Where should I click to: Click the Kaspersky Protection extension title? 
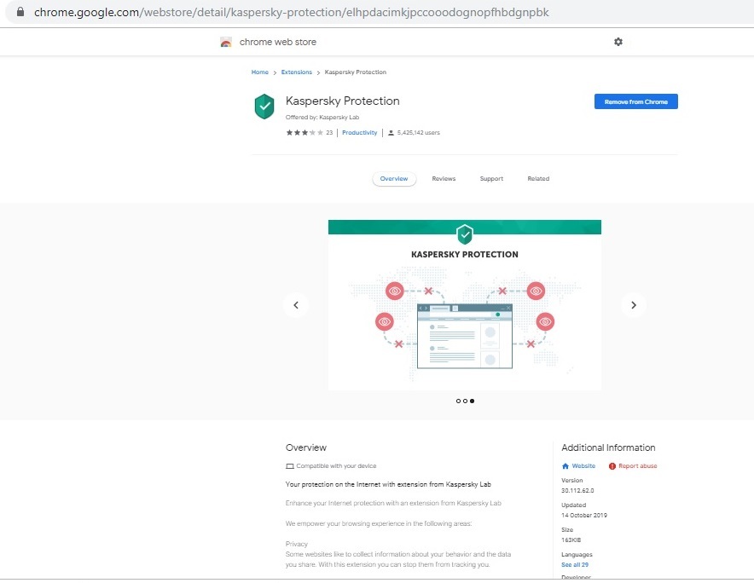point(342,101)
